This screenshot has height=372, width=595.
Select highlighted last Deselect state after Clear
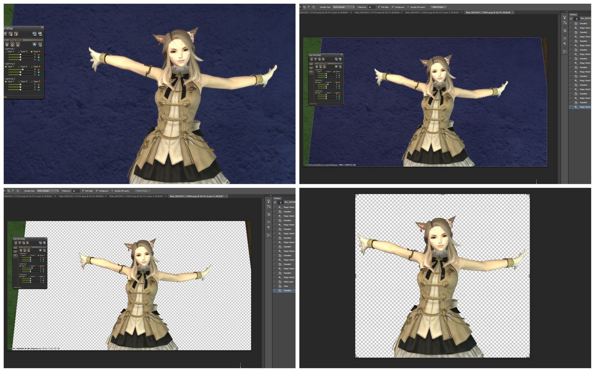(284, 290)
